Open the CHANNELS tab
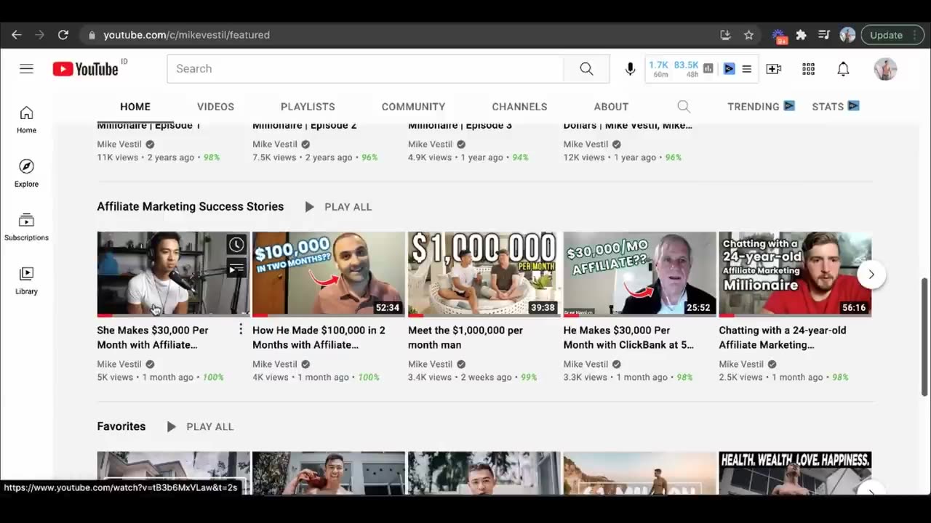This screenshot has height=523, width=931. 519,107
